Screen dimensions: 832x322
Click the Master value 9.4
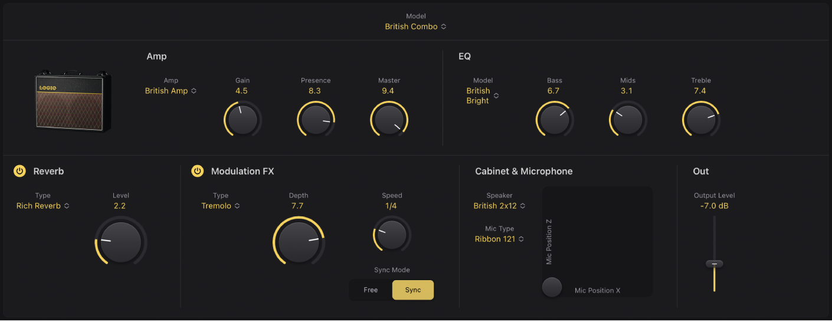tap(388, 91)
